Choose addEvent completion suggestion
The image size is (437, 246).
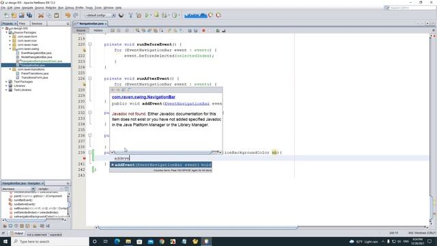(x=160, y=165)
